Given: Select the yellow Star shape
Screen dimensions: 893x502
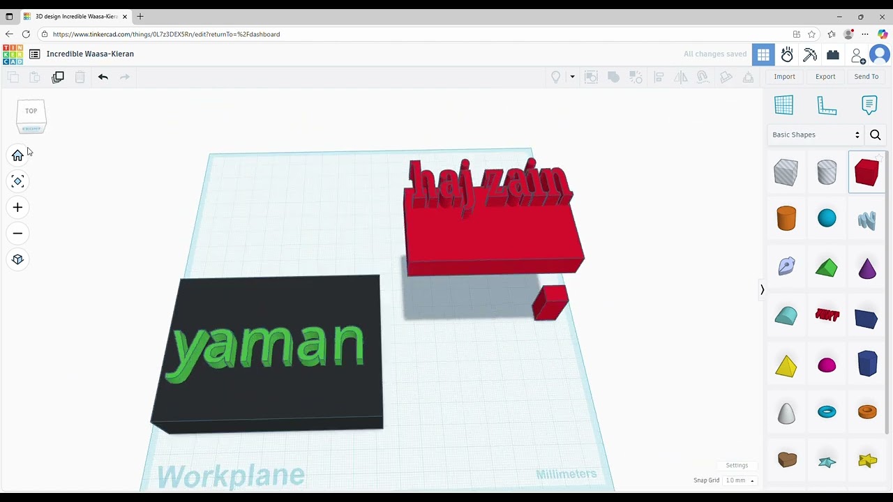Looking at the screenshot, I should tap(867, 460).
